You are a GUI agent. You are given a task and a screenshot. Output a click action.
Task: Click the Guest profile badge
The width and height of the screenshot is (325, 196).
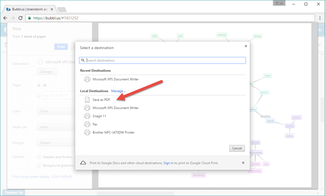[x=279, y=3]
